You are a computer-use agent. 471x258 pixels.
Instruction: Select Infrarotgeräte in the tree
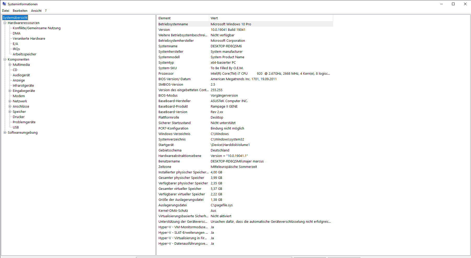tap(23, 85)
